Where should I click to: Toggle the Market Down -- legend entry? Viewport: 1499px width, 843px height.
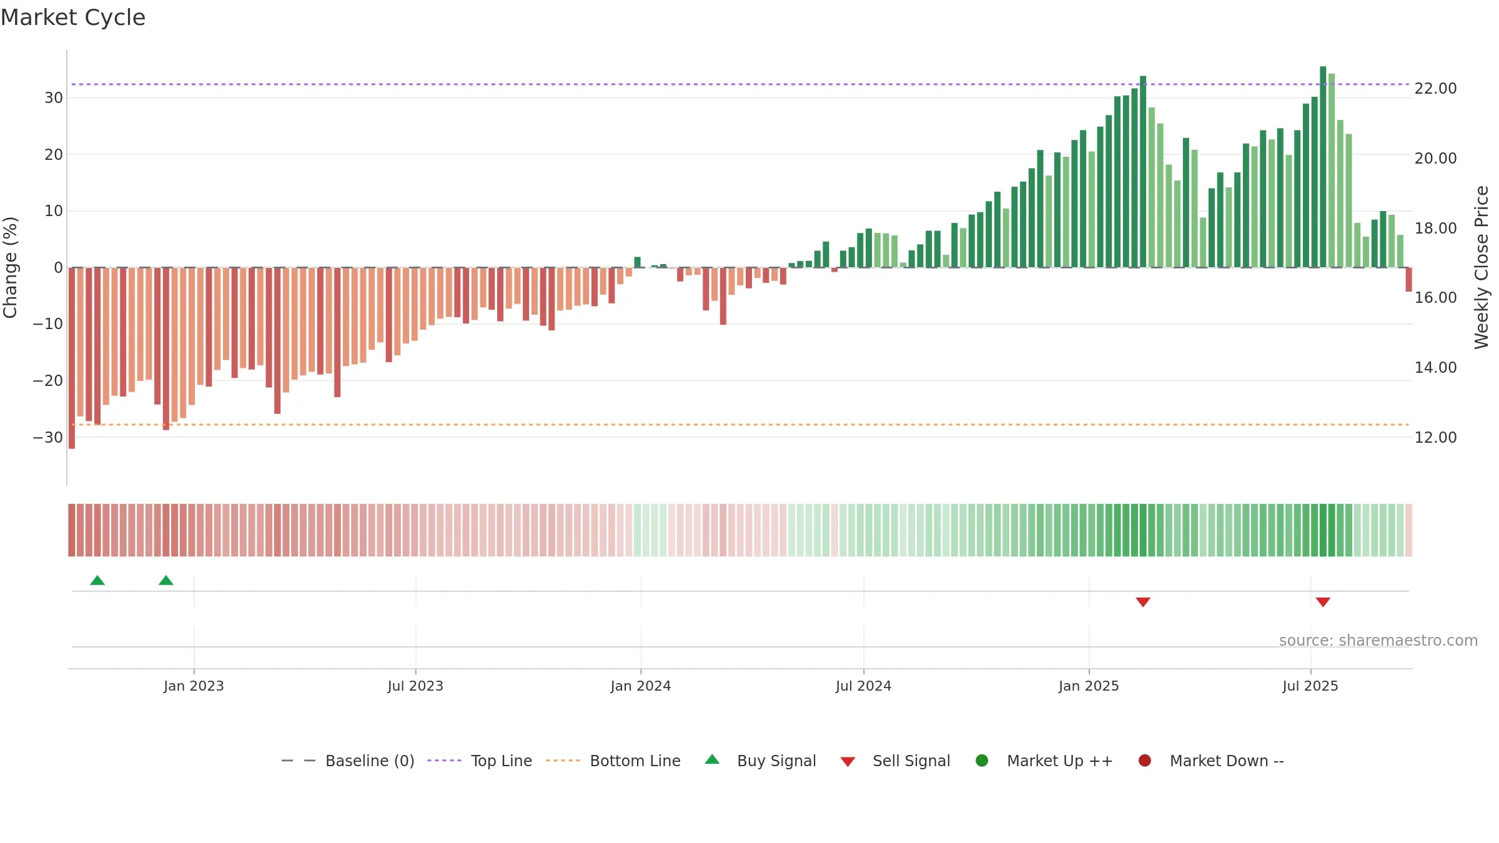[x=1211, y=761]
